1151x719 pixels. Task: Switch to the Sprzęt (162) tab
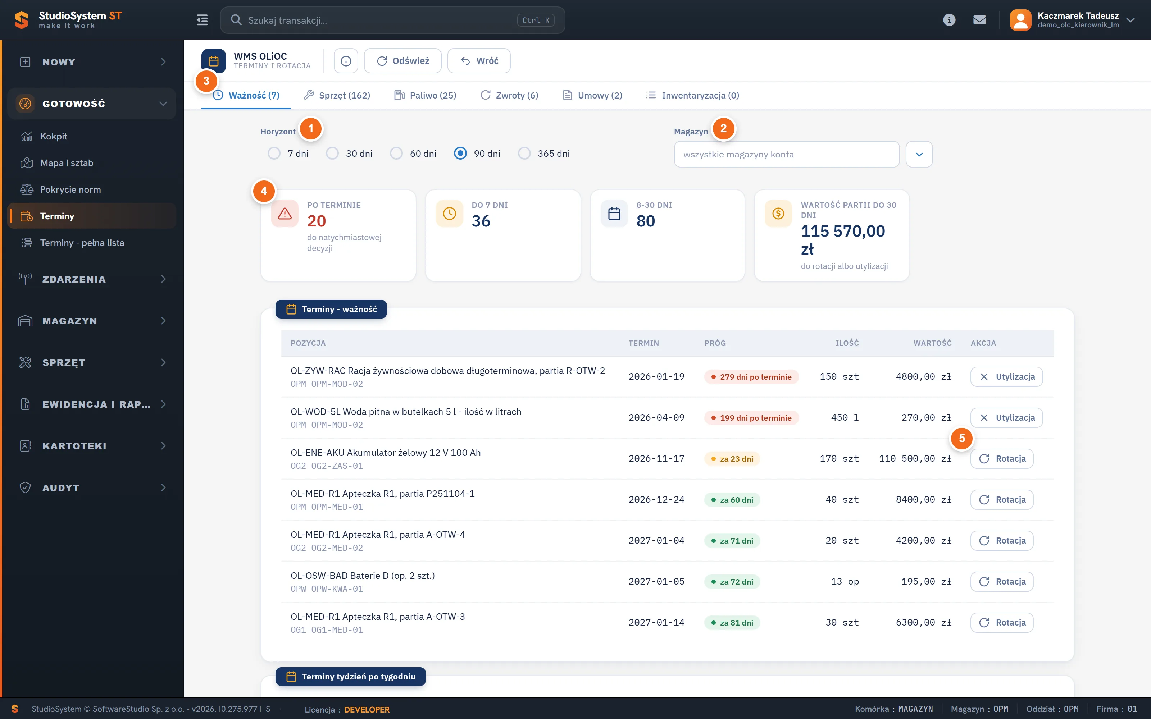(x=337, y=95)
